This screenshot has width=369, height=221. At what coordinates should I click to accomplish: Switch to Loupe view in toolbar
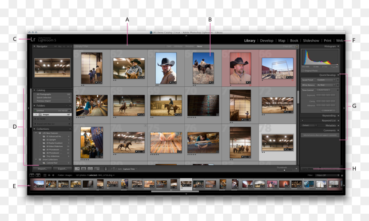coord(84,169)
